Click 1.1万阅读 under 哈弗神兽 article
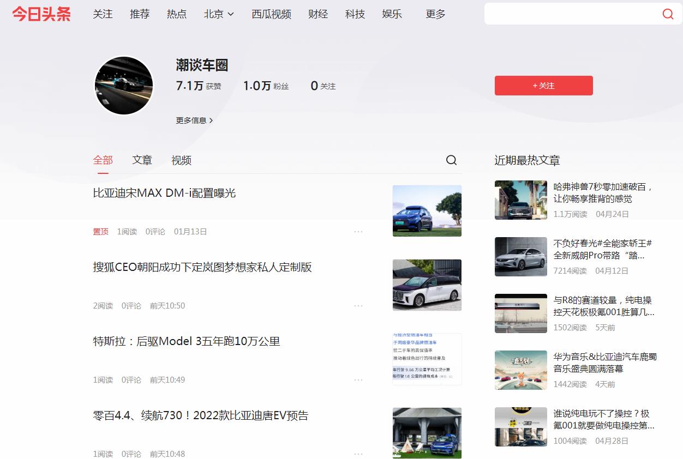The image size is (683, 459). pyautogui.click(x=570, y=214)
